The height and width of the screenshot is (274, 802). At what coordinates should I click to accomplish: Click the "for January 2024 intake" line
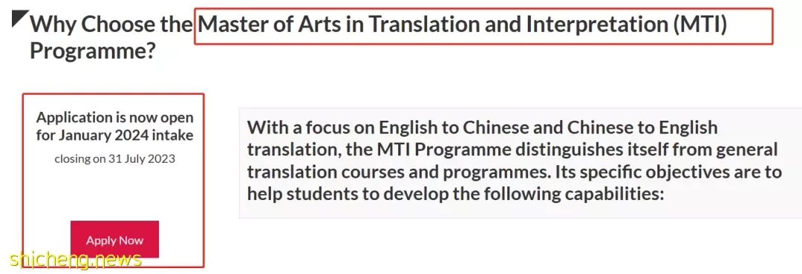(114, 136)
